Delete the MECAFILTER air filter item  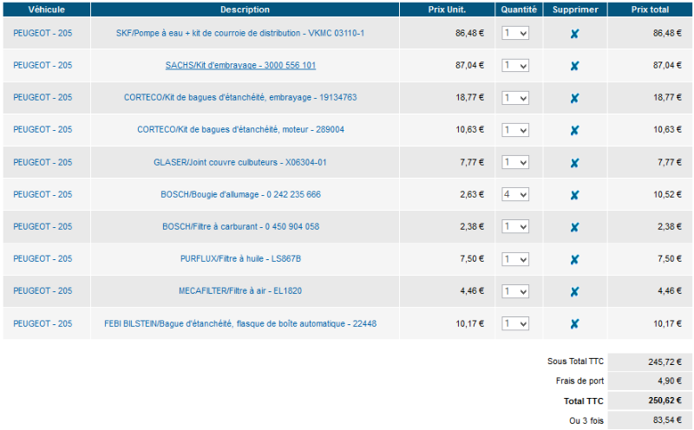click(574, 291)
